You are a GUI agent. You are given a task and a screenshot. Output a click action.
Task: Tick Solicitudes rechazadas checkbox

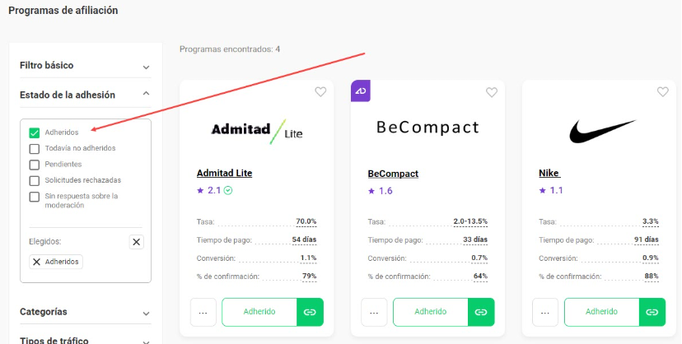(x=35, y=181)
